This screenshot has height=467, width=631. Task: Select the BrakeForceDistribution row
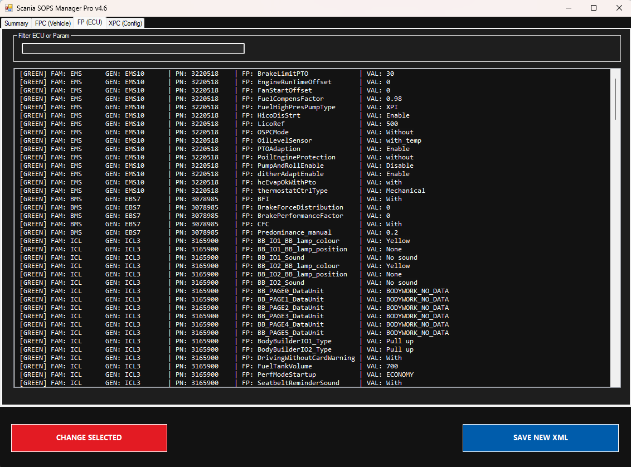[x=223, y=207]
